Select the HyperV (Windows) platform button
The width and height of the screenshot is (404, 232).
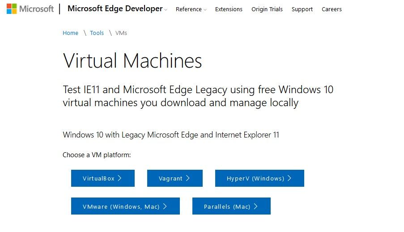[259, 178]
